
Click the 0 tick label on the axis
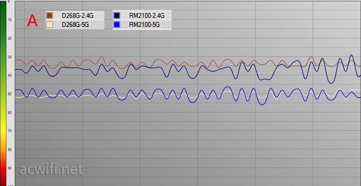pyautogui.click(x=9, y=2)
